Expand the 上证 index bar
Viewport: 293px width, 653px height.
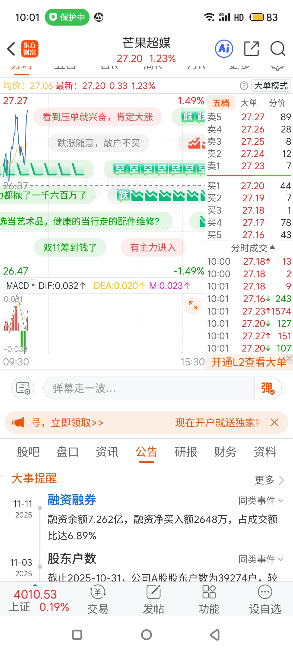tap(35, 584)
